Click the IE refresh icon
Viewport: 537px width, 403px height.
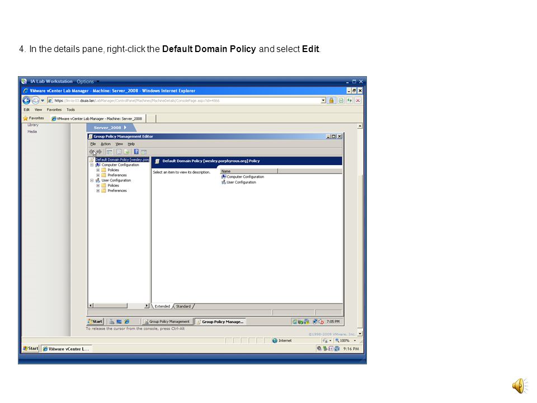click(x=349, y=100)
